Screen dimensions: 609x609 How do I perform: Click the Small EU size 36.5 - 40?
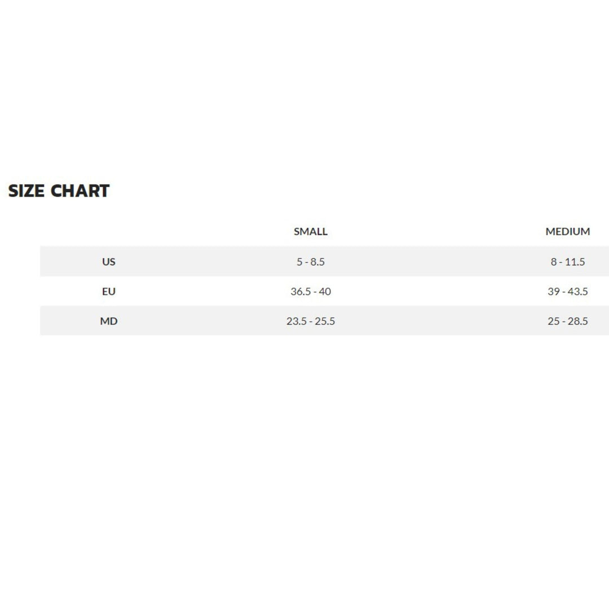pos(311,292)
